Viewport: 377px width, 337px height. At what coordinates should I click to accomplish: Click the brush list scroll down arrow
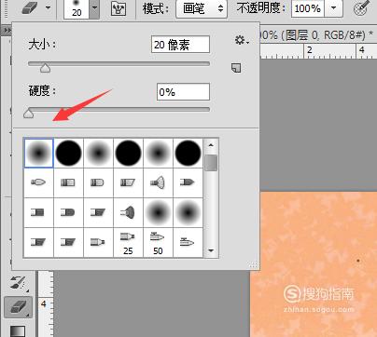tap(211, 250)
